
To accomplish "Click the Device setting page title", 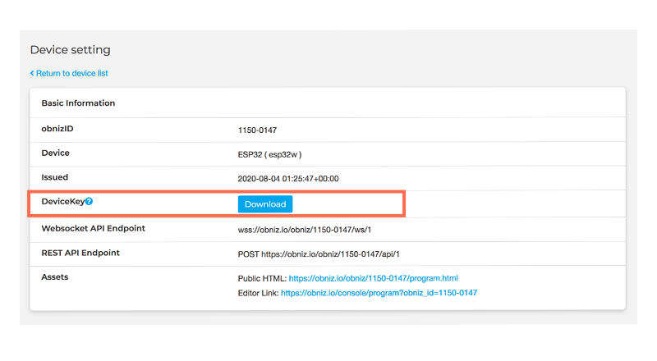I will point(71,50).
